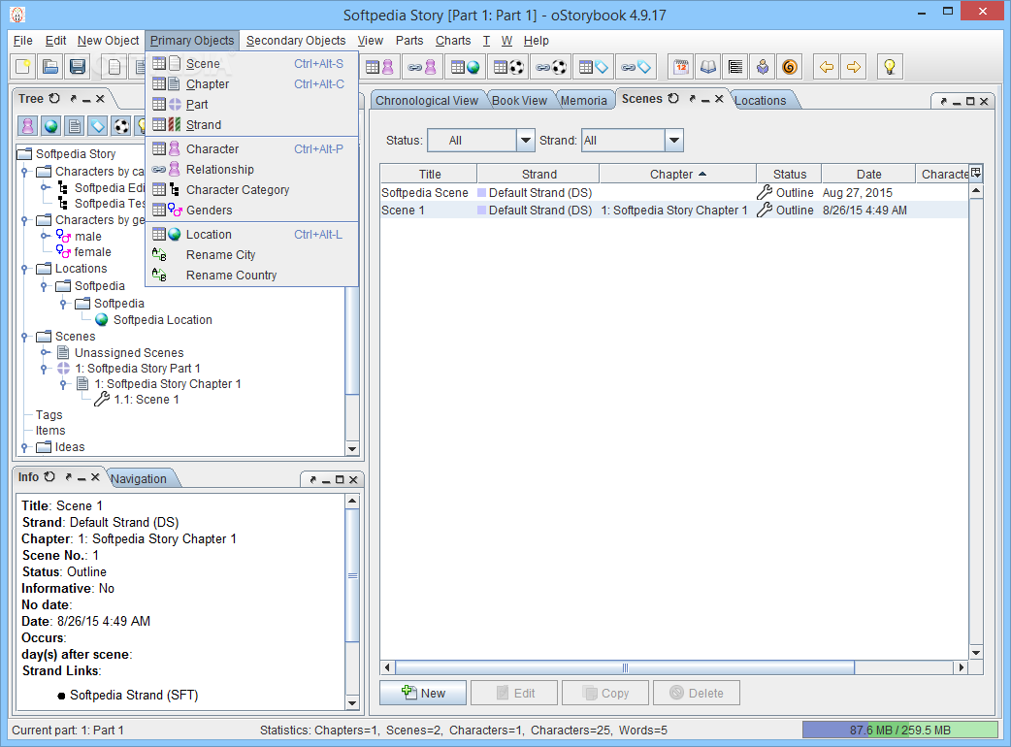This screenshot has height=747, width=1011.
Task: Click the Info panel vertical scrollbar thumb
Action: point(352,575)
